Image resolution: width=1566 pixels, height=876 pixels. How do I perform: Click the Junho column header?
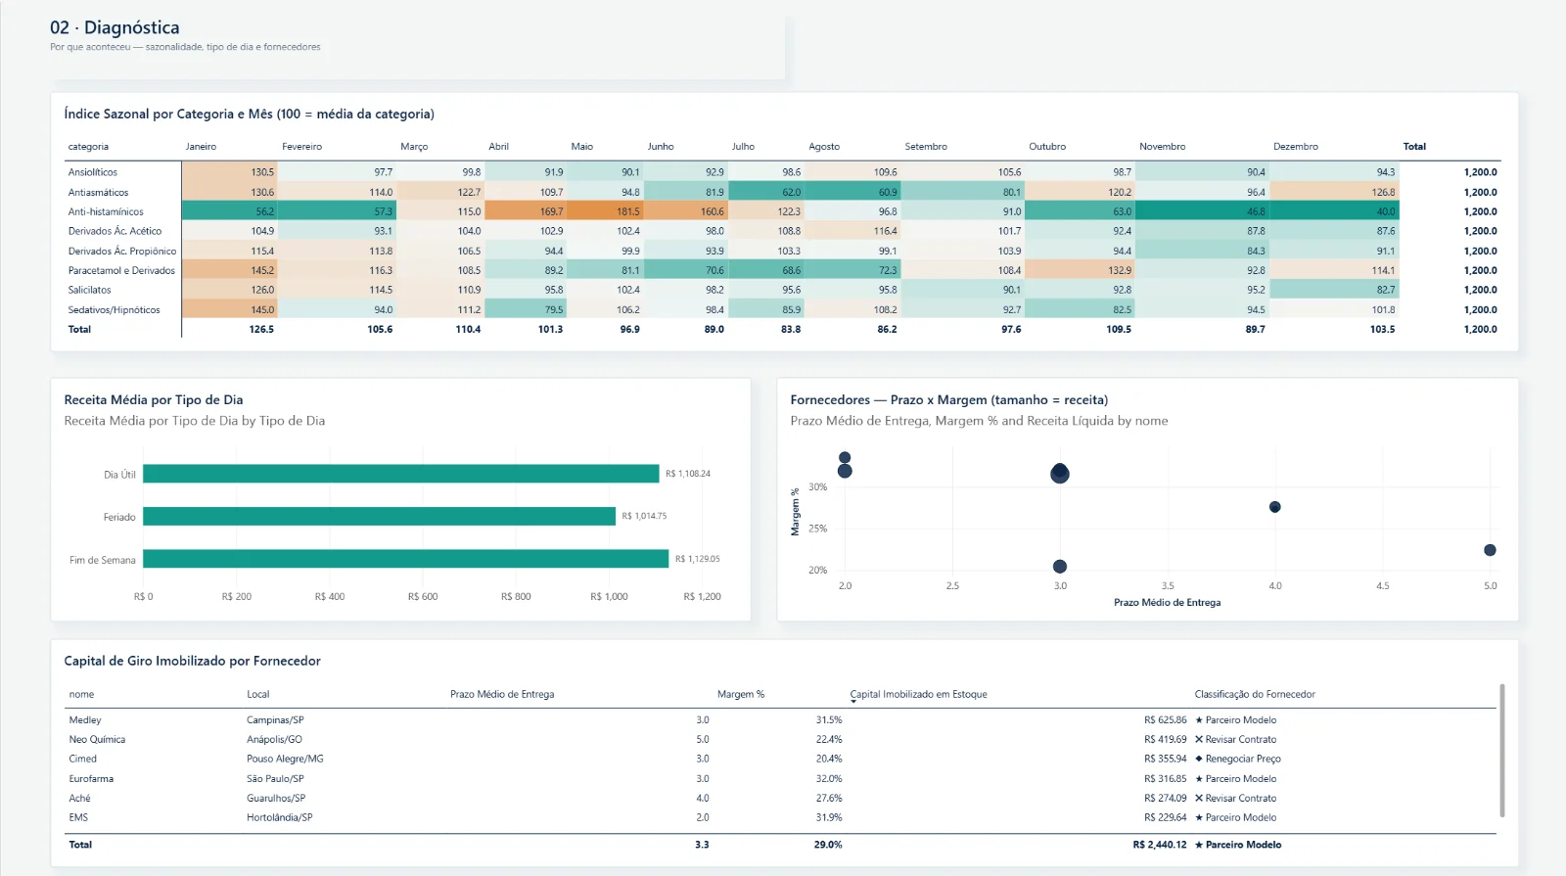tap(661, 147)
